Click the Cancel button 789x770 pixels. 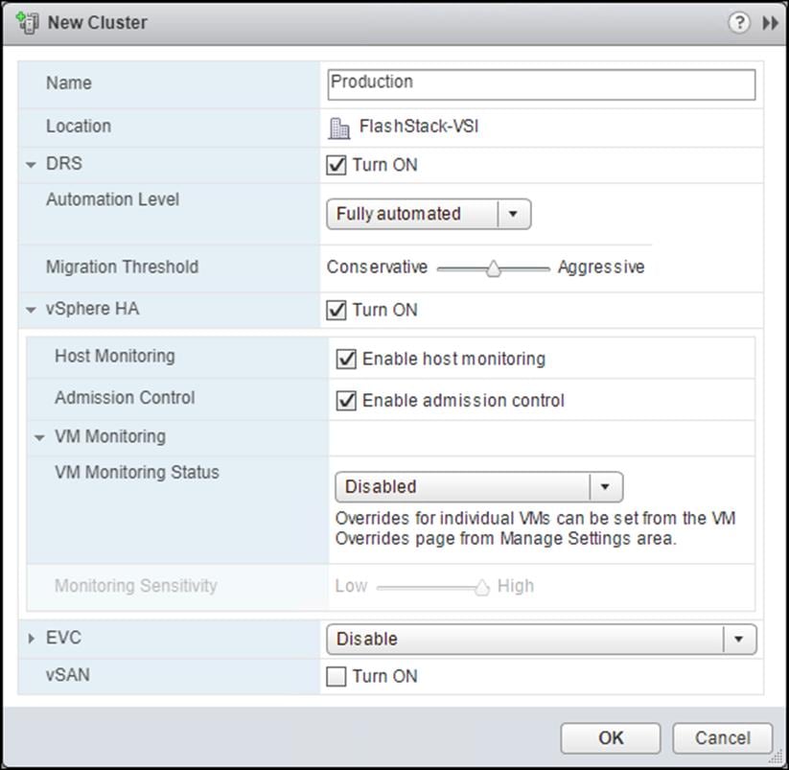[x=721, y=738]
